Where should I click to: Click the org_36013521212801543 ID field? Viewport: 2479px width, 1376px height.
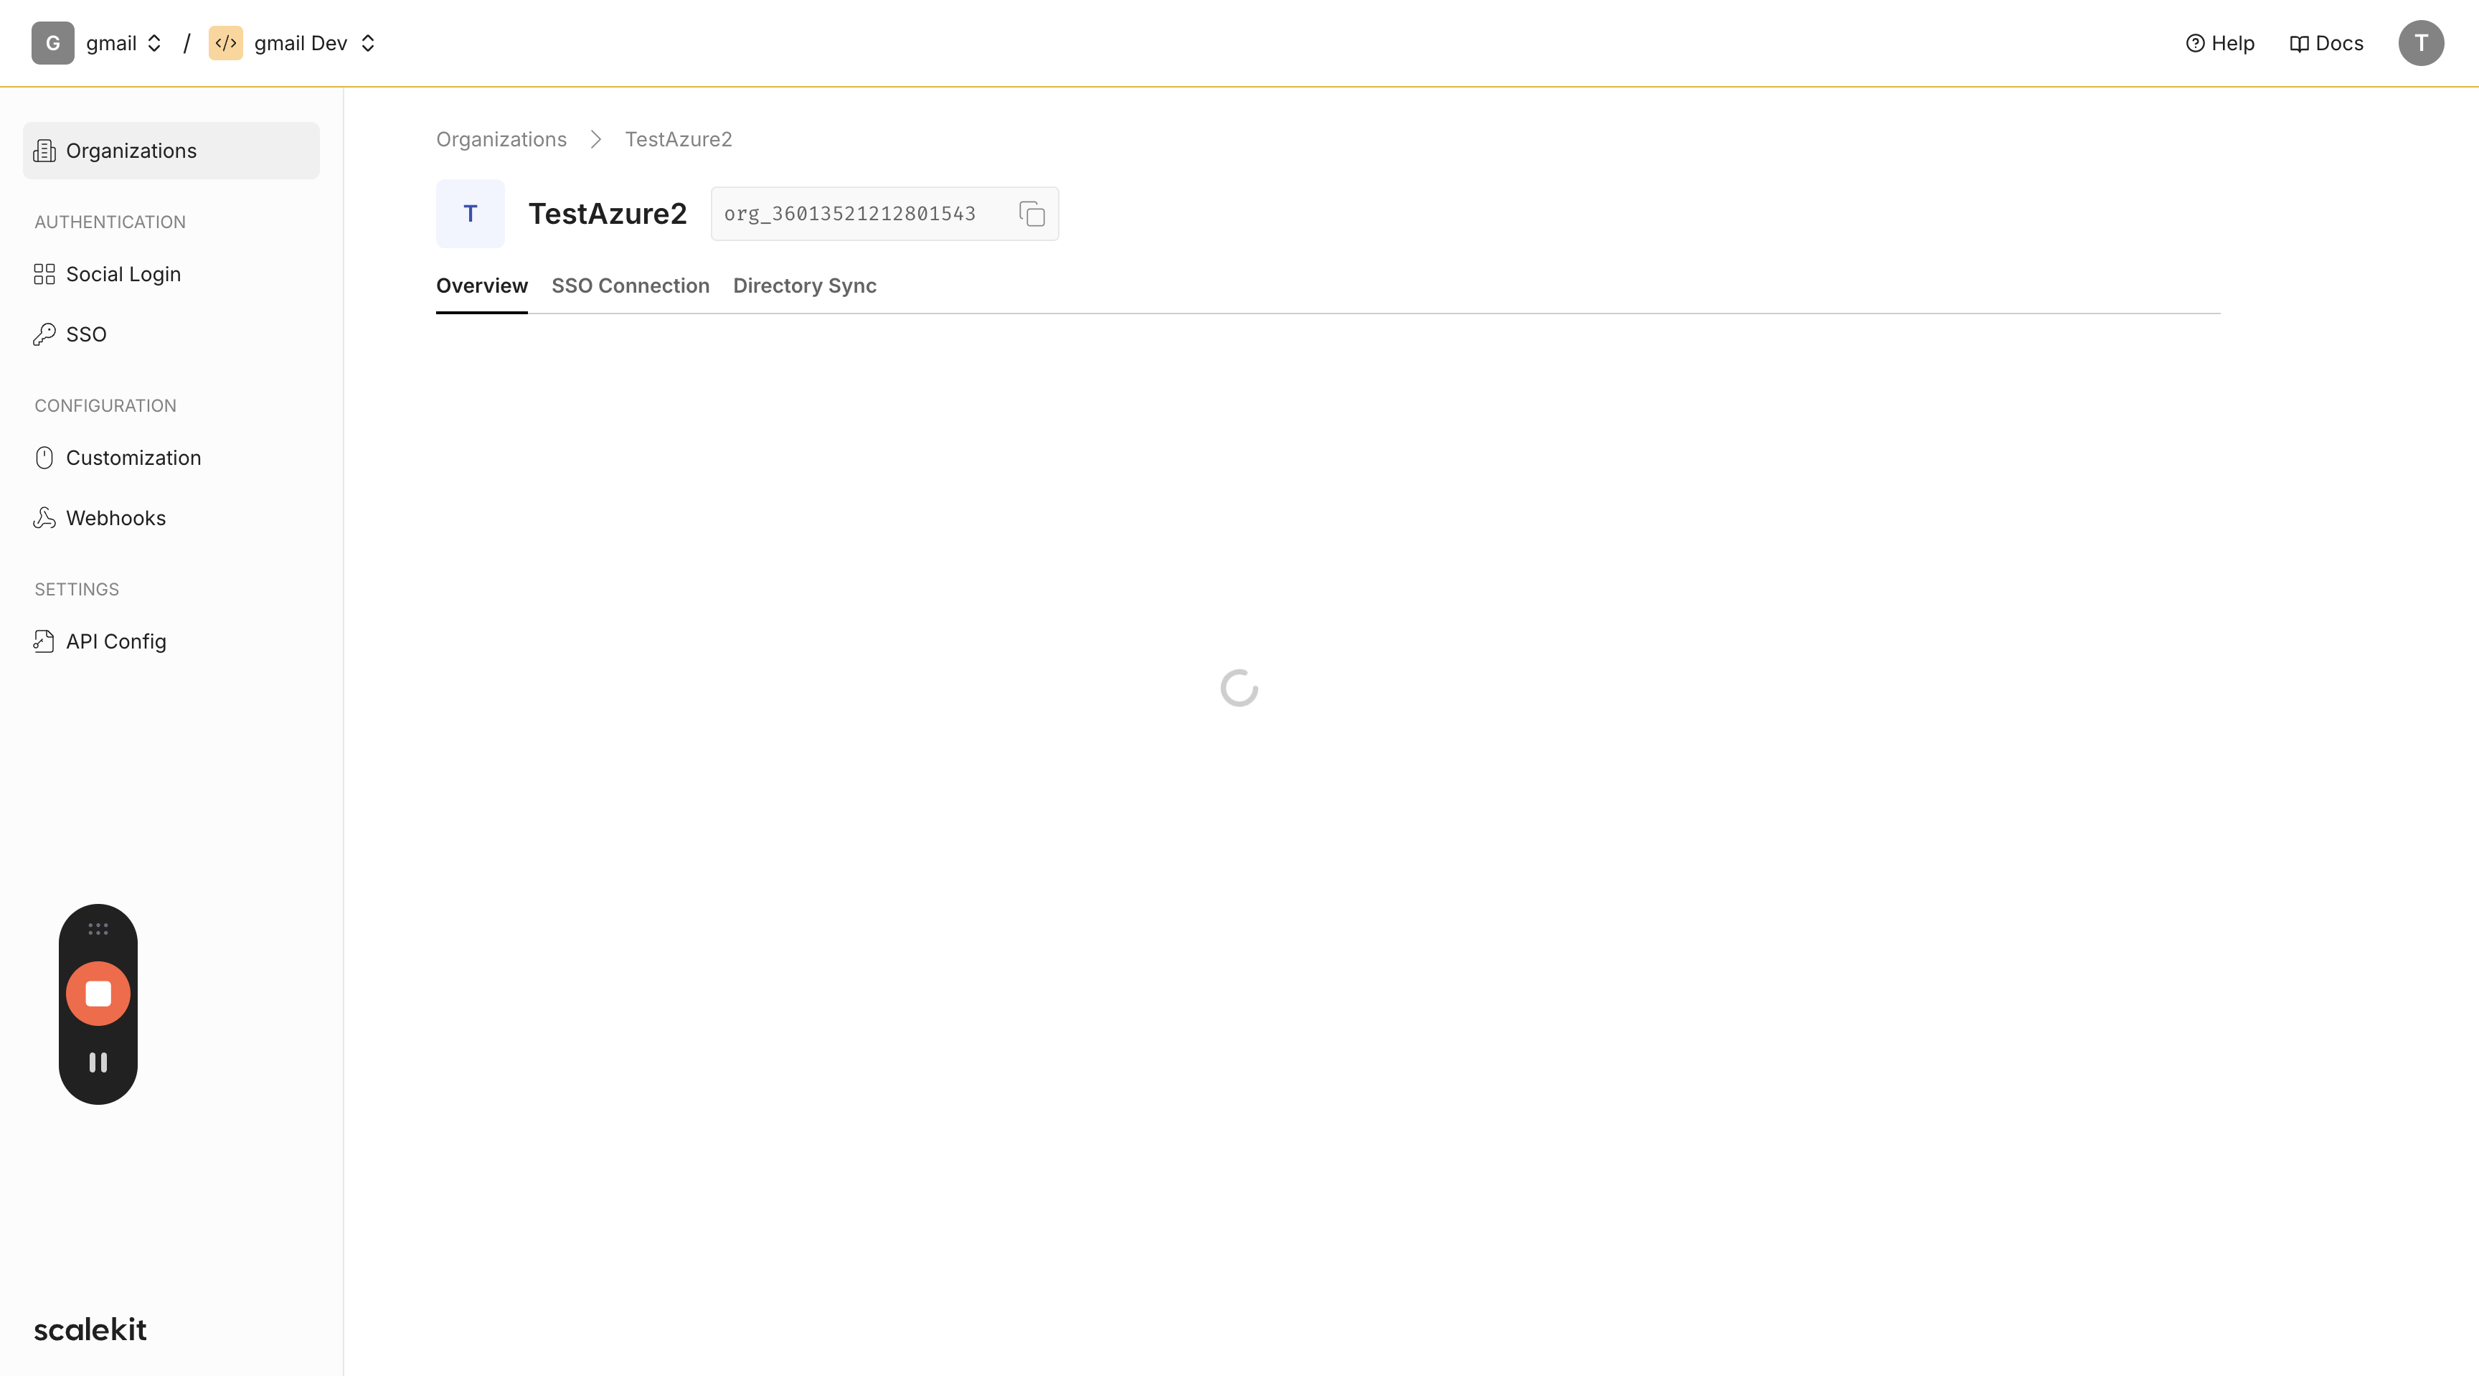click(884, 214)
